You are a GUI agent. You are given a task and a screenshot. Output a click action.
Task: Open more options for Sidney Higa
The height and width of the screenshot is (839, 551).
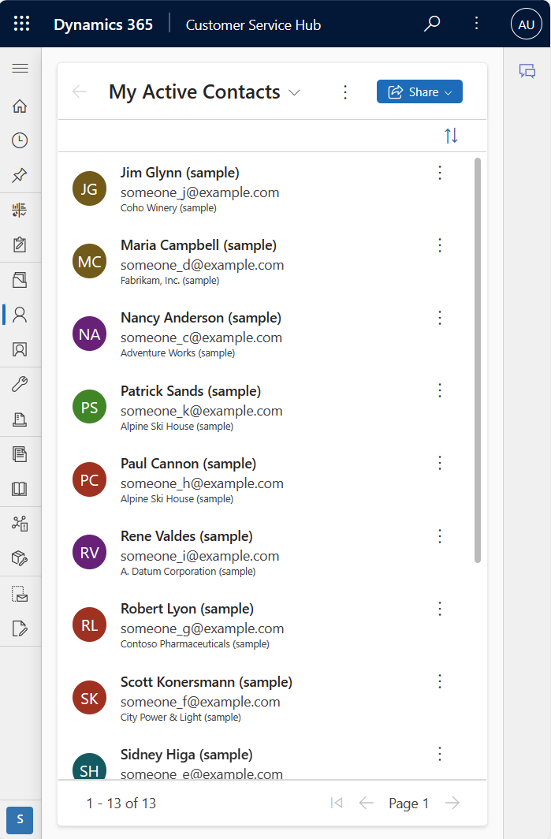pyautogui.click(x=440, y=754)
